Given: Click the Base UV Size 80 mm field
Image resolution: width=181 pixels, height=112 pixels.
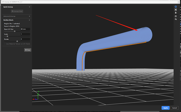Looking at the screenshot, I should point(25,29).
